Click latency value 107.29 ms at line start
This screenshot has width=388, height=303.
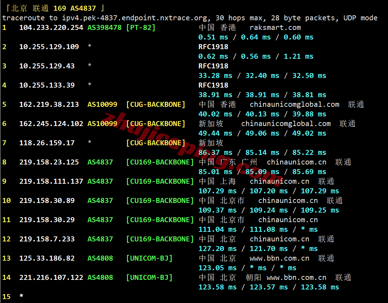(218, 191)
